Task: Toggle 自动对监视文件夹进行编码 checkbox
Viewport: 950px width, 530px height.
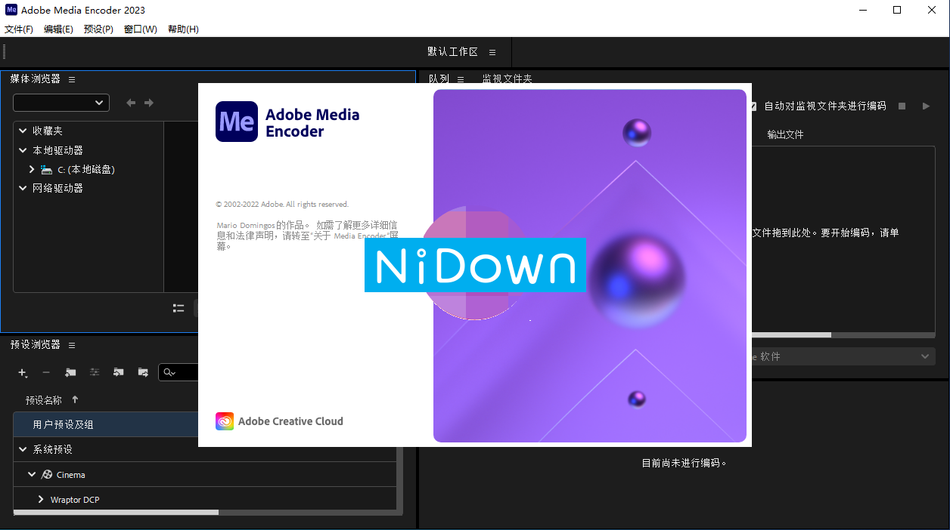Action: click(753, 106)
